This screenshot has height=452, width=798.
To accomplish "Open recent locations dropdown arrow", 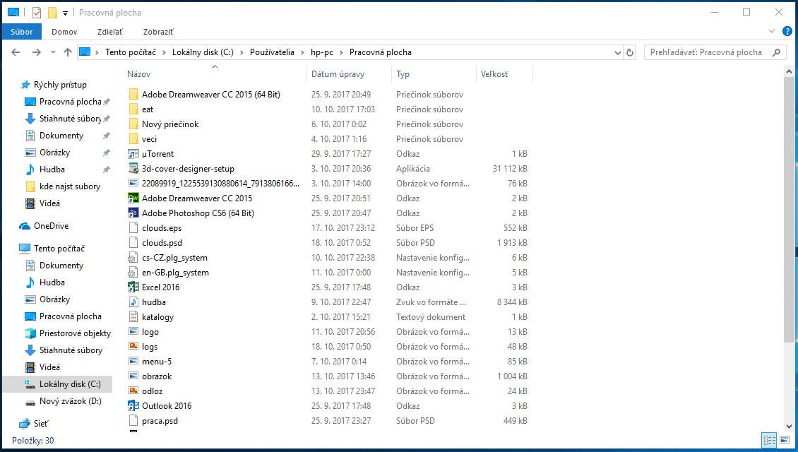I will (x=53, y=52).
